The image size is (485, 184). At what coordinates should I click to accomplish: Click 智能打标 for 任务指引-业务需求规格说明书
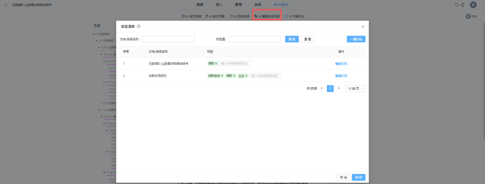click(x=341, y=63)
